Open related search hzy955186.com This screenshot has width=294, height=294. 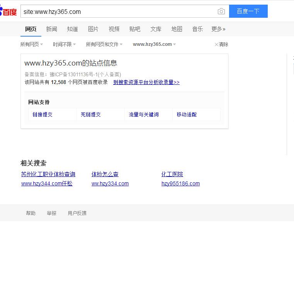(x=180, y=183)
